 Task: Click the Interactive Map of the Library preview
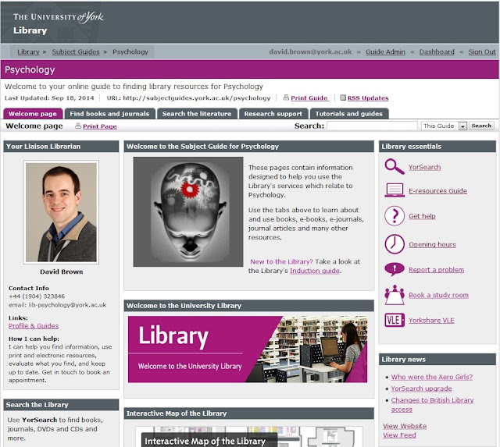click(x=248, y=437)
